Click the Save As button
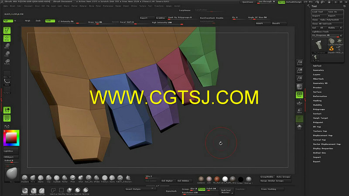 click(335, 12)
